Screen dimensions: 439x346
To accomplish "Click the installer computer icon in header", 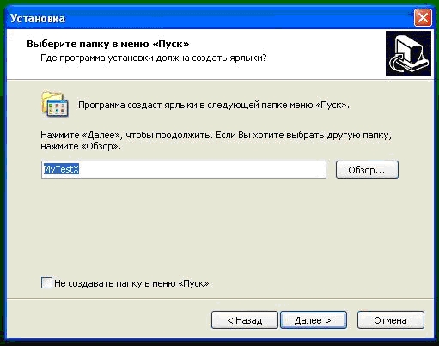I will pyautogui.click(x=408, y=53).
